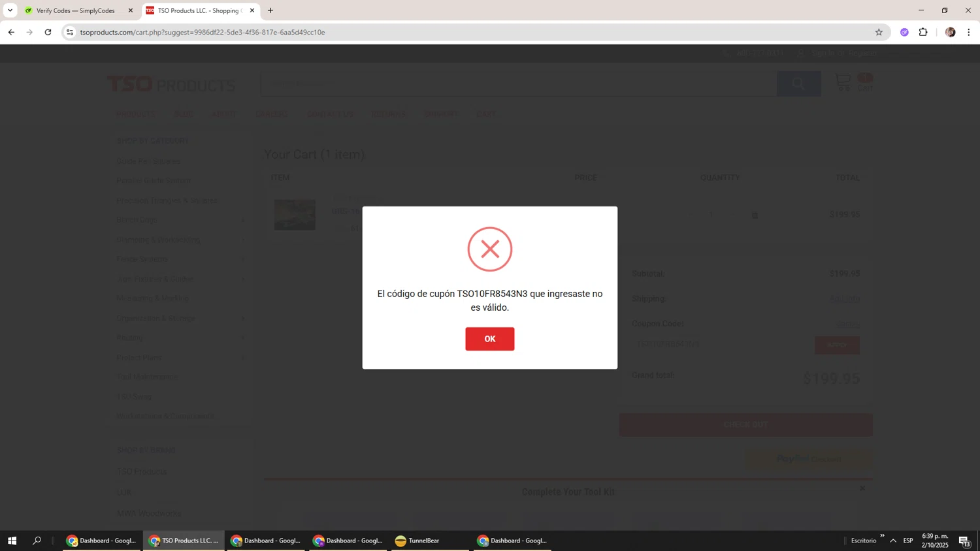This screenshot has width=980, height=551.
Task: Open Workstations & Components category
Action: point(166,416)
